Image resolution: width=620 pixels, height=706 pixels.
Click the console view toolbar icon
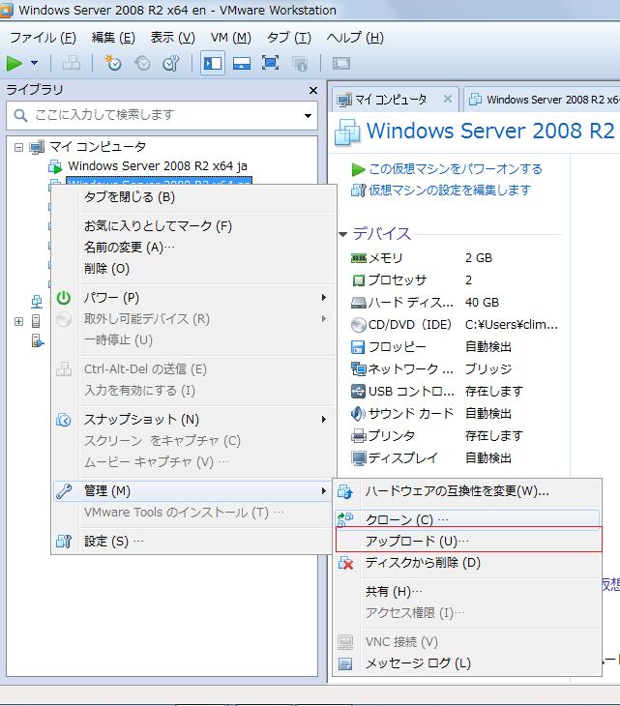(x=341, y=63)
